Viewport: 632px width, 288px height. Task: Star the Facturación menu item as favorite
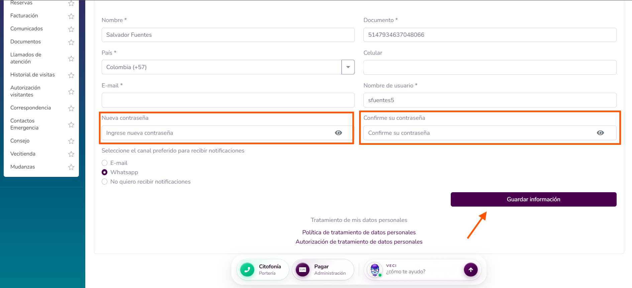click(71, 16)
